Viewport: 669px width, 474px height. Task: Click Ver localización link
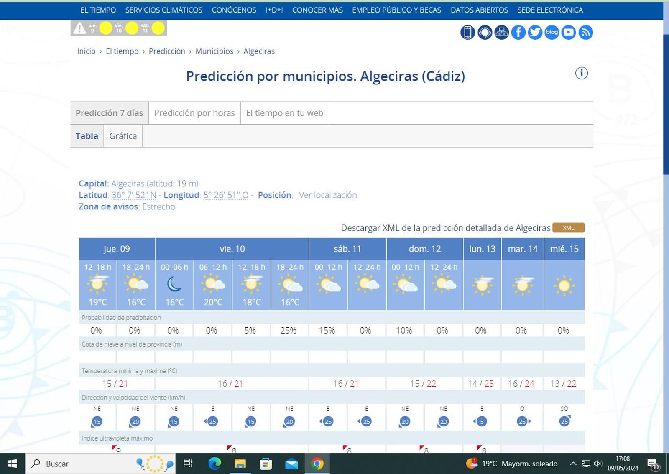point(327,195)
